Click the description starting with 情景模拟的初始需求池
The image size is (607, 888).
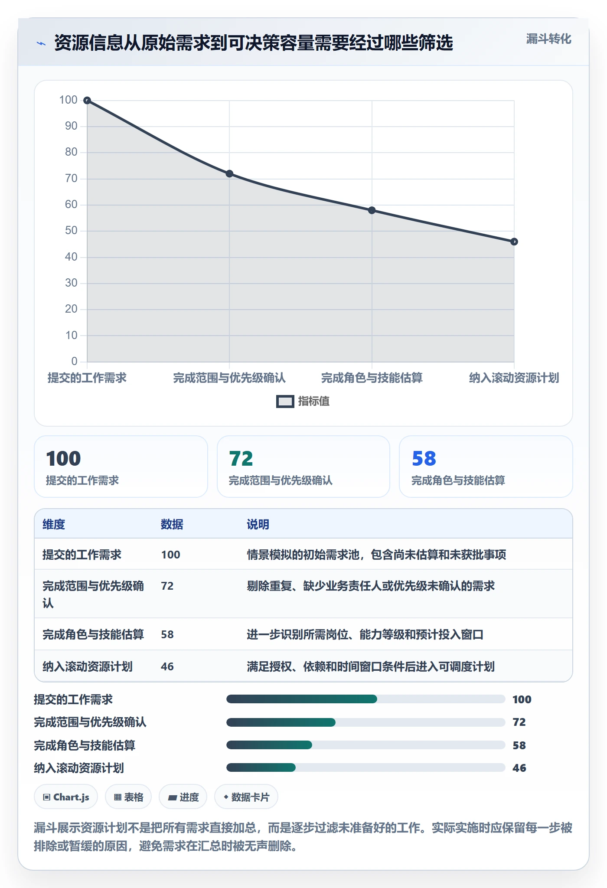[x=376, y=555]
